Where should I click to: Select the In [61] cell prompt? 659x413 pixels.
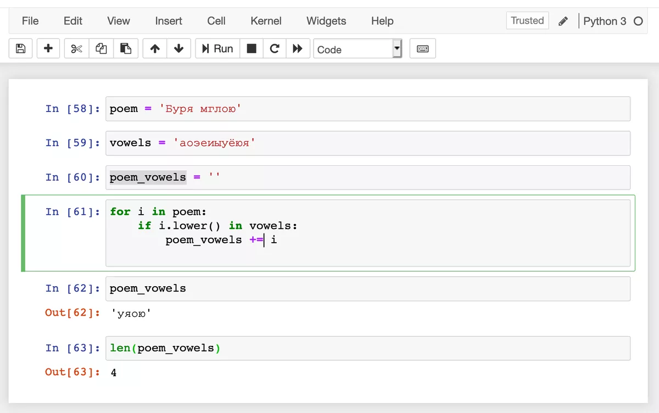coord(73,211)
